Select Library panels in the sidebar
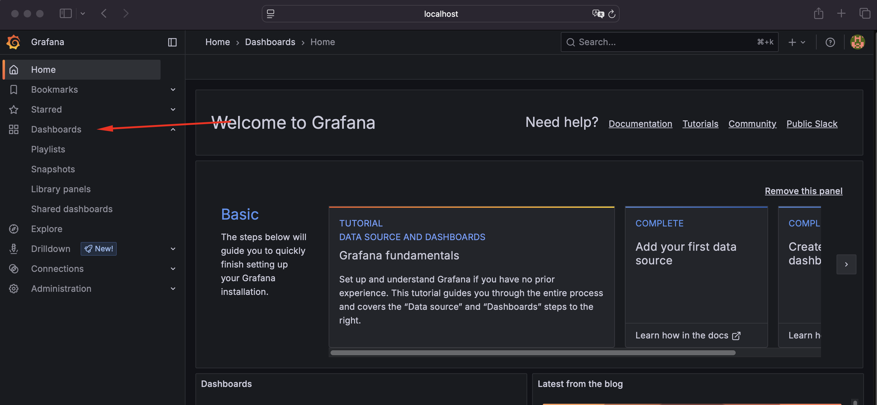Image resolution: width=877 pixels, height=405 pixels. coord(61,189)
